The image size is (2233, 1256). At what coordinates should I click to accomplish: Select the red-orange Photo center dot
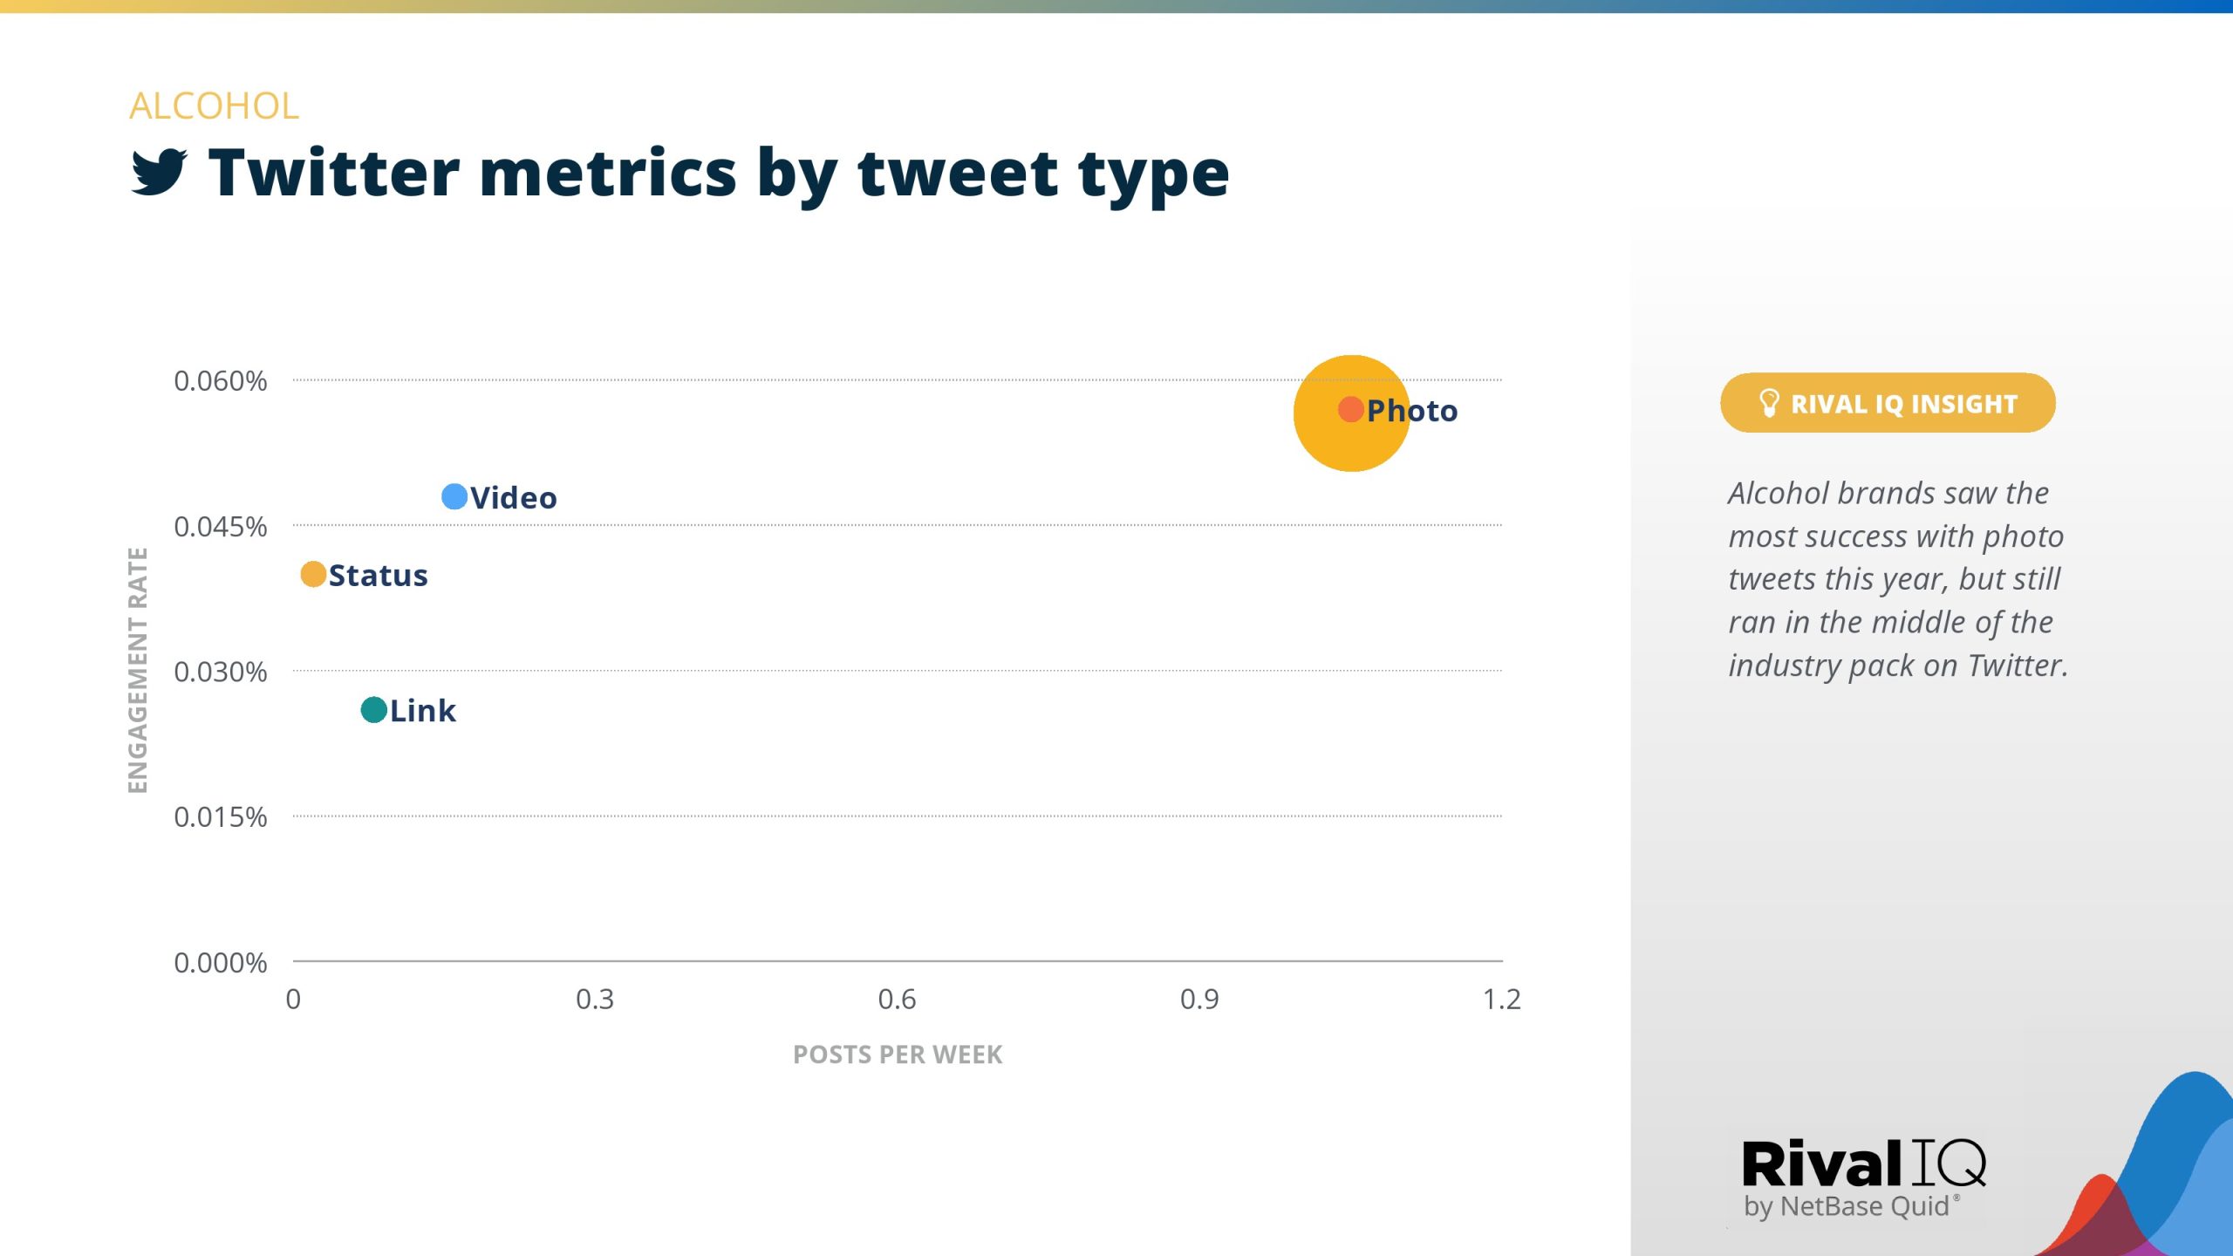click(x=1350, y=409)
